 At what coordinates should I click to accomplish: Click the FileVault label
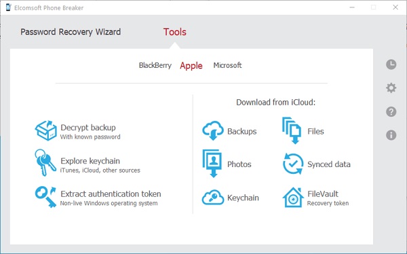[x=323, y=194]
